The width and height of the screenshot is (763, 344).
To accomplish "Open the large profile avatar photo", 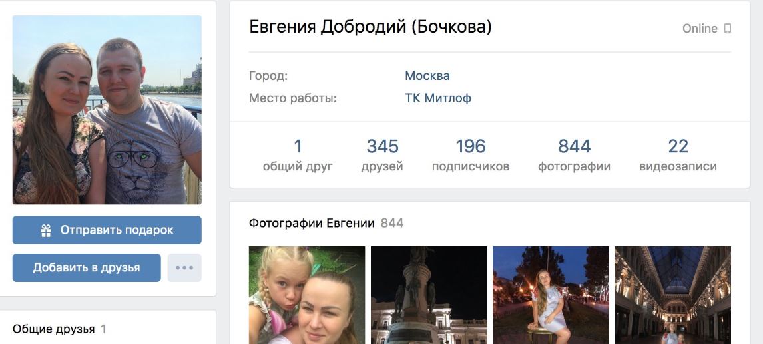I will [x=107, y=110].
